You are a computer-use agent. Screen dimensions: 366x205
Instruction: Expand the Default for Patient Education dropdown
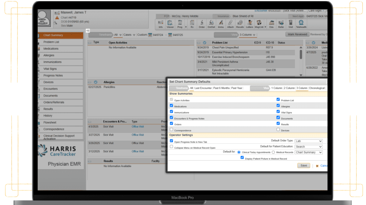(x=309, y=147)
